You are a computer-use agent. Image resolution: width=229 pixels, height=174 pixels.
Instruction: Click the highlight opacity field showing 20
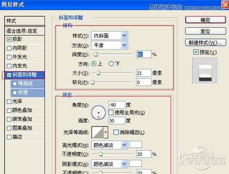tap(144, 154)
